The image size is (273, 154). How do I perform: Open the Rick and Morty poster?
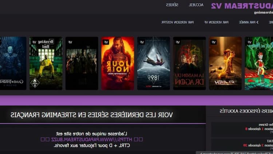click(x=259, y=63)
